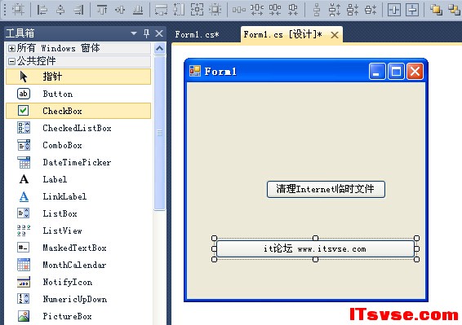Click the Align Bottoms toolbar icon

[138, 10]
